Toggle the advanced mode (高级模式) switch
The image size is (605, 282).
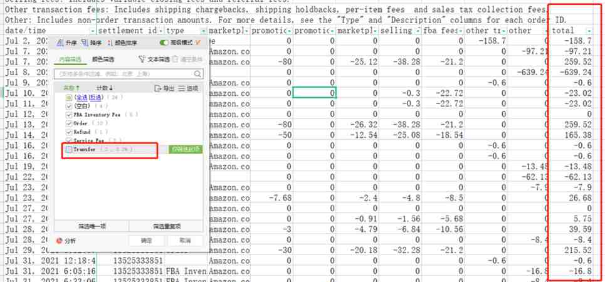[164, 43]
